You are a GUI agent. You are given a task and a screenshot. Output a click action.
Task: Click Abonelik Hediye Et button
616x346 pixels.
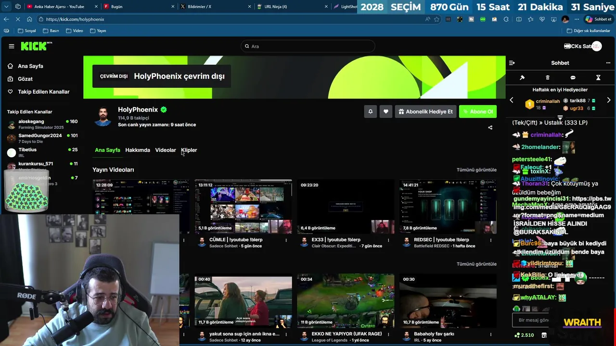pos(425,111)
